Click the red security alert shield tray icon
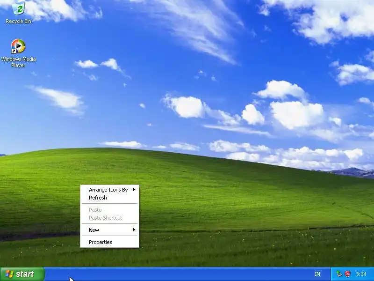The height and width of the screenshot is (281, 374). pyautogui.click(x=348, y=274)
